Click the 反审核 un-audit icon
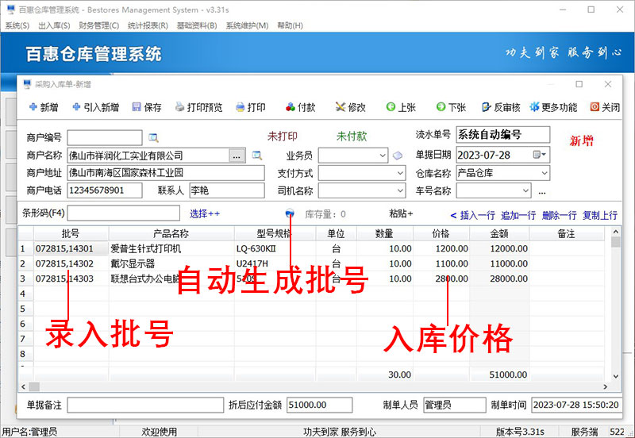 [486, 107]
